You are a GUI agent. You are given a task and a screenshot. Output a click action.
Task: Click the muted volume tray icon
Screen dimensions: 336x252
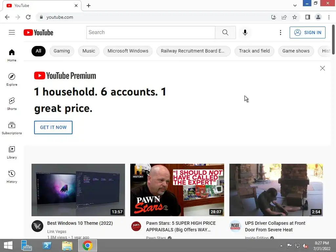[x=305, y=246]
